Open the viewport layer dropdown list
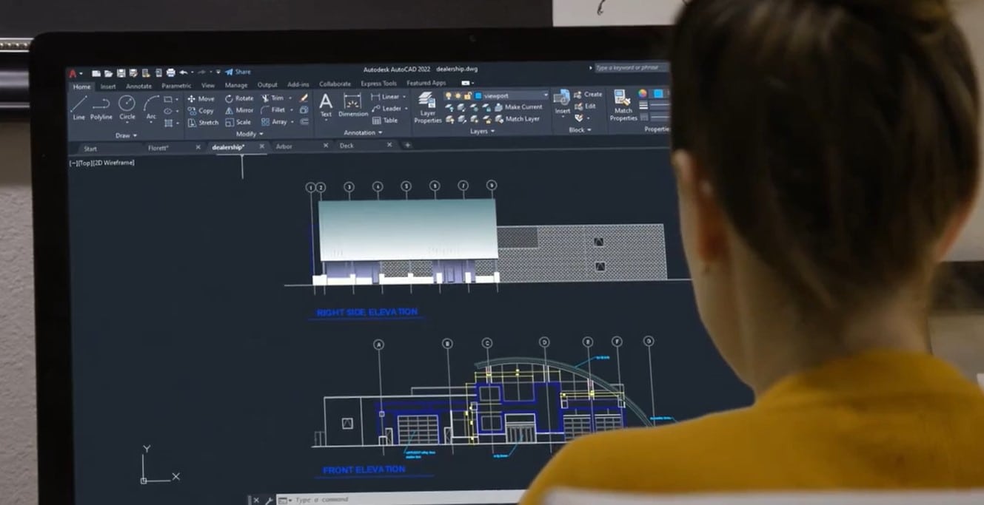 546,95
